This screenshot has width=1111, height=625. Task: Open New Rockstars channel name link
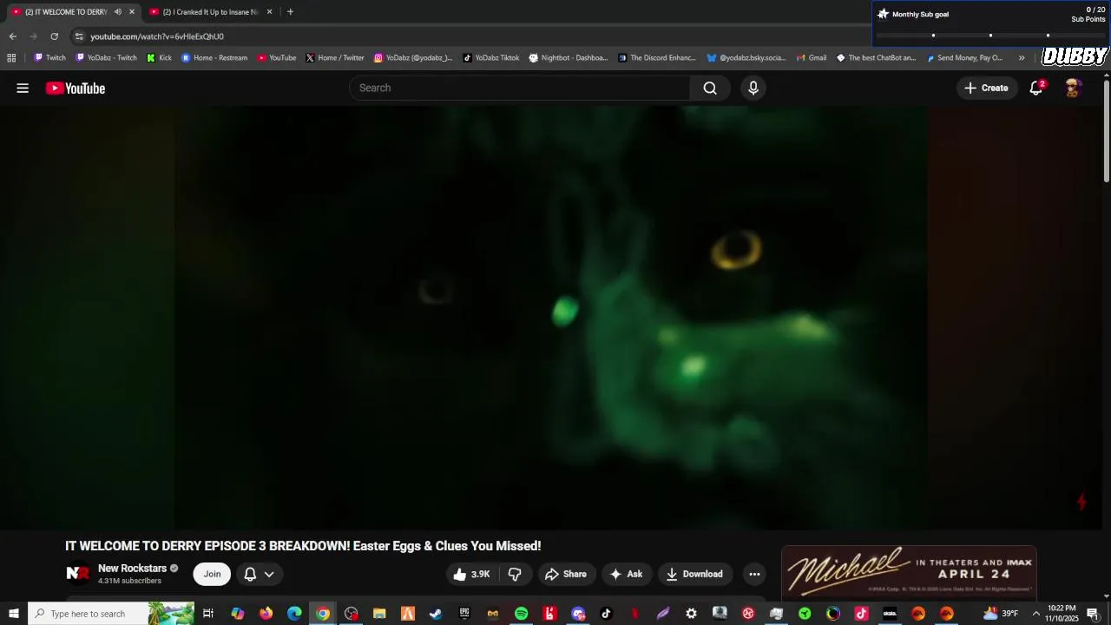(x=132, y=569)
